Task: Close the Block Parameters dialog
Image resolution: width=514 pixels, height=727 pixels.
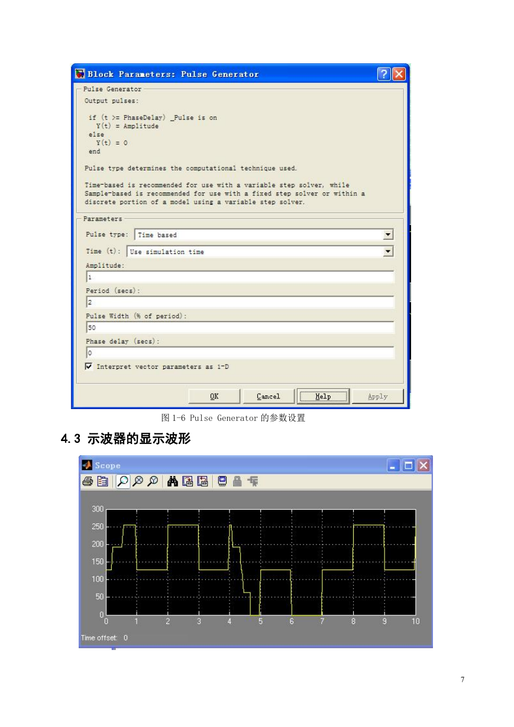Action: [x=399, y=74]
